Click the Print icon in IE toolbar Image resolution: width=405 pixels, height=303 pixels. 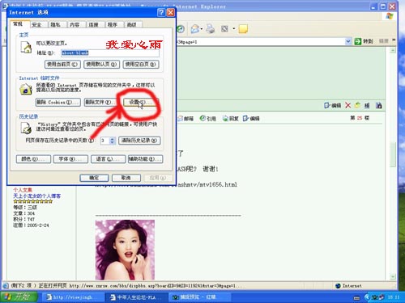tap(210, 28)
